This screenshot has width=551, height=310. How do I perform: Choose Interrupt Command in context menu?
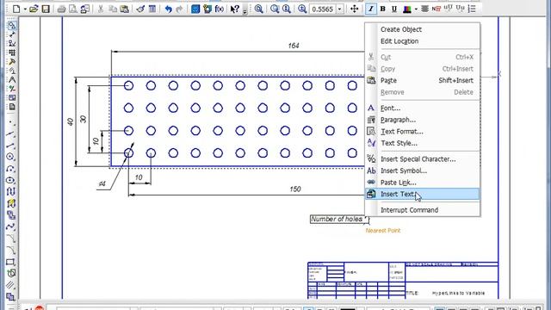coord(423,210)
